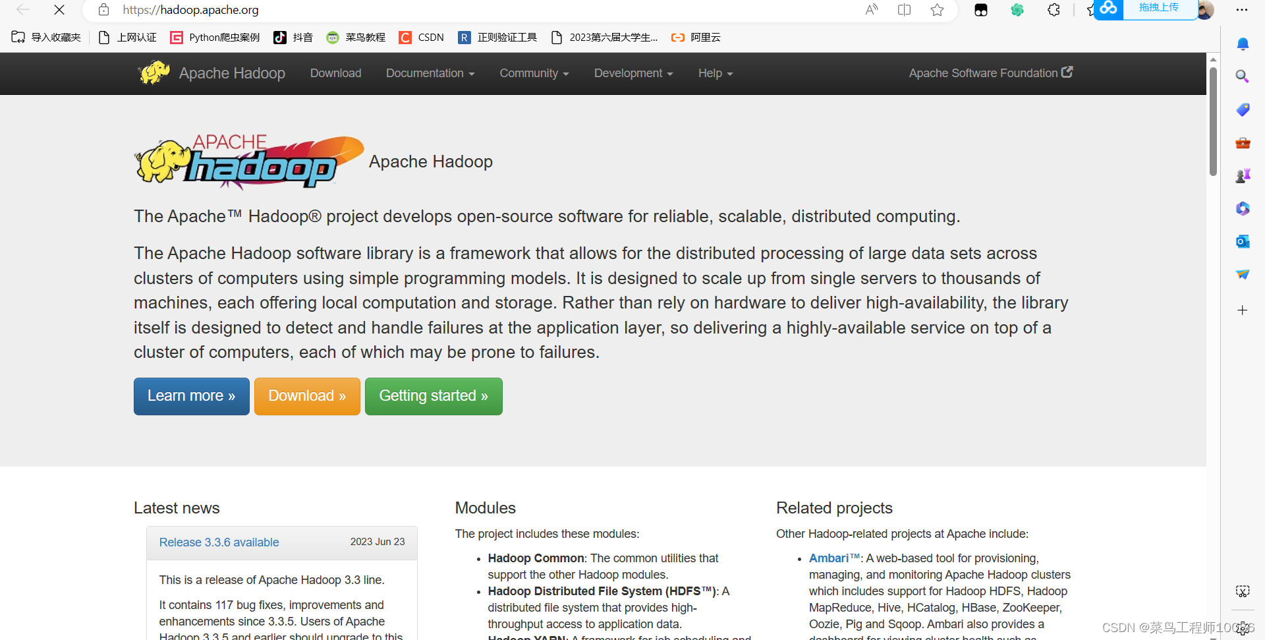Image resolution: width=1265 pixels, height=640 pixels.
Task: Click the green Getting started button
Action: click(434, 396)
